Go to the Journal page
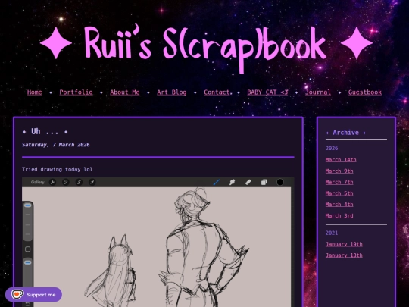The height and width of the screenshot is (307, 409). pos(318,92)
